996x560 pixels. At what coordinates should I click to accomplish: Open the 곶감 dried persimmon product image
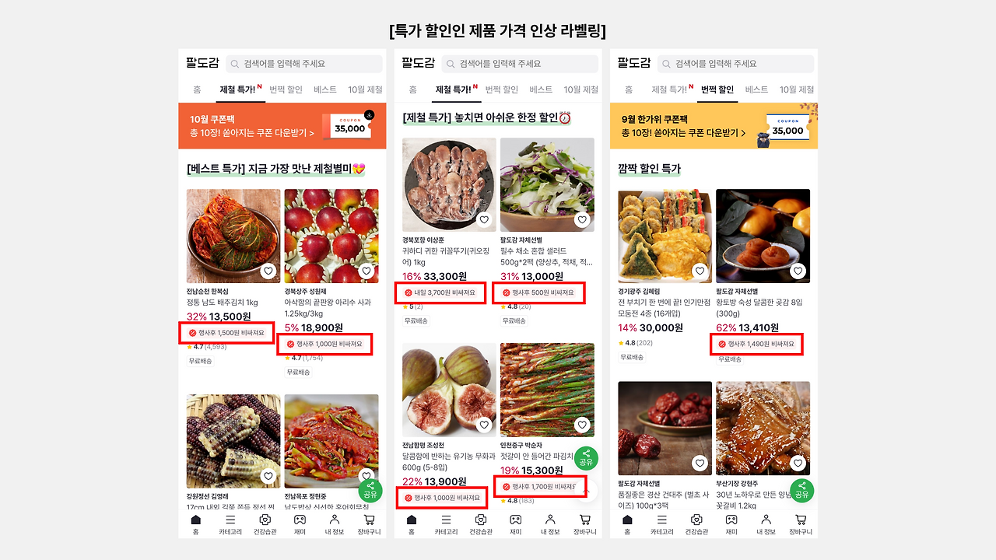tap(763, 236)
